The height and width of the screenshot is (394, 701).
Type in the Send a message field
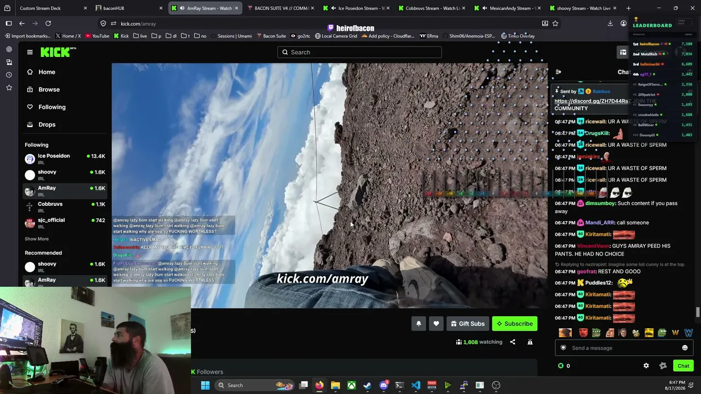pos(624,348)
